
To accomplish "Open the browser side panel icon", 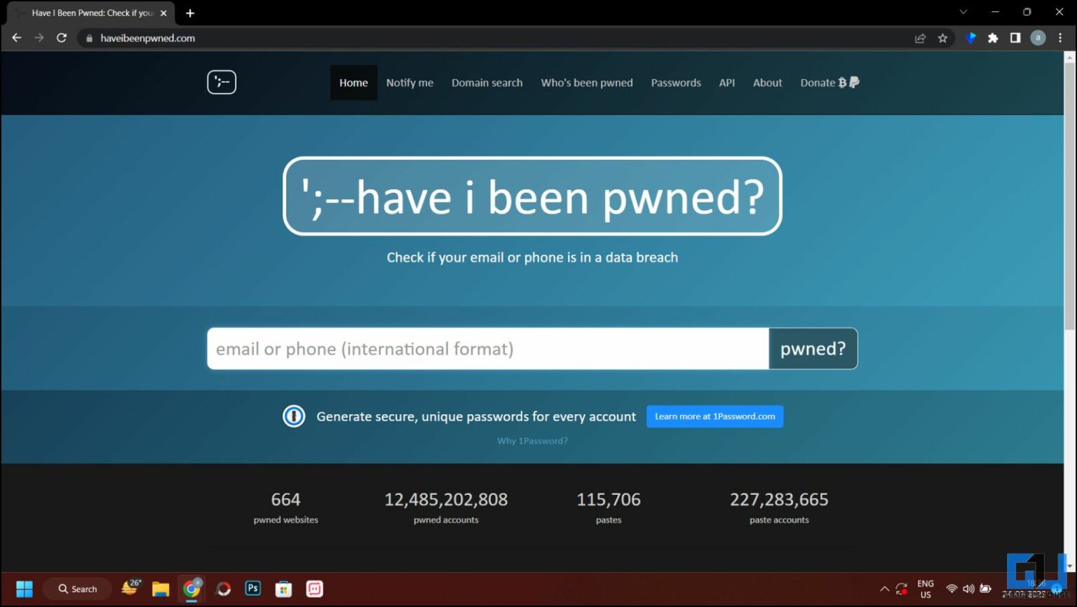I will [x=1015, y=38].
